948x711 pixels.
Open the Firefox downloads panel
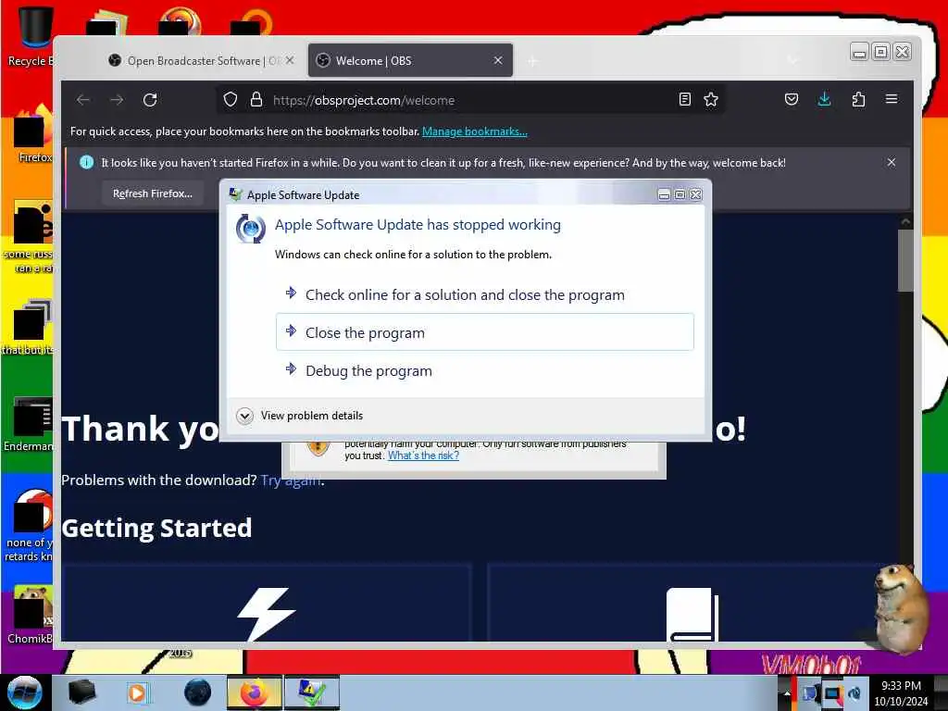[x=824, y=100]
